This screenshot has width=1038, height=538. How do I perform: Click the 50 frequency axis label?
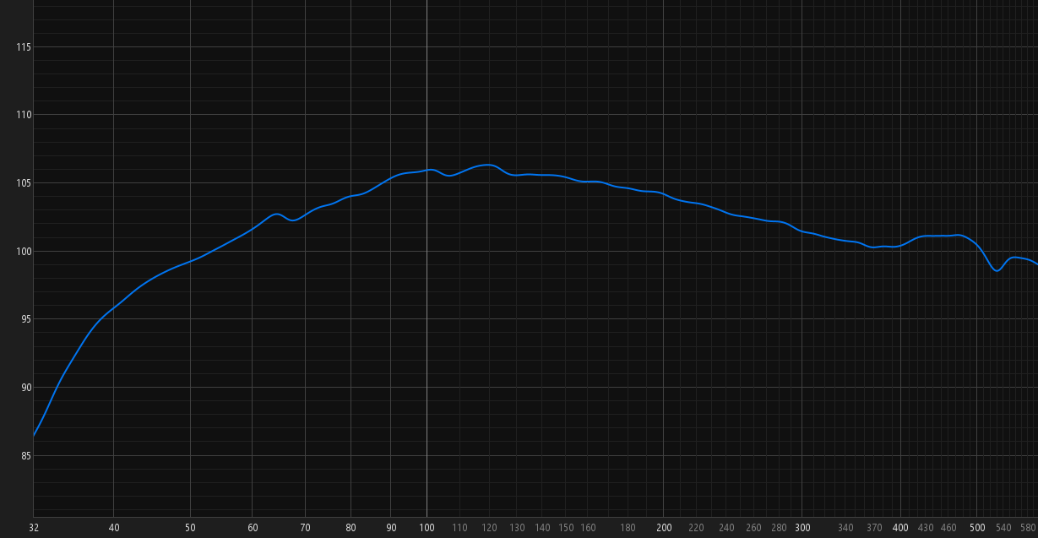190,528
